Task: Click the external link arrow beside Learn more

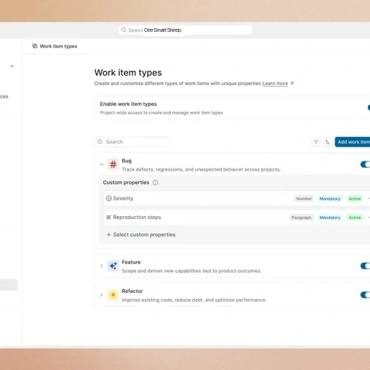Action: tap(292, 84)
